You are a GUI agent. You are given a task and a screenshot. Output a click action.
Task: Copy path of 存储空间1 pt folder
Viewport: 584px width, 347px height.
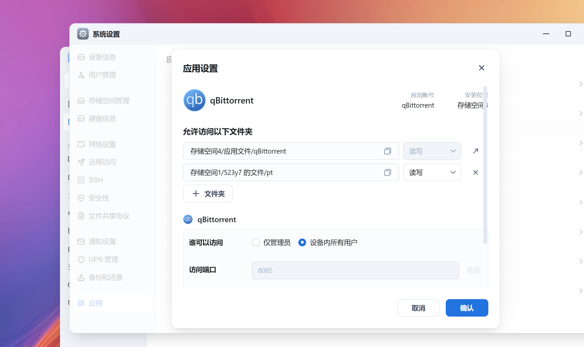[387, 172]
